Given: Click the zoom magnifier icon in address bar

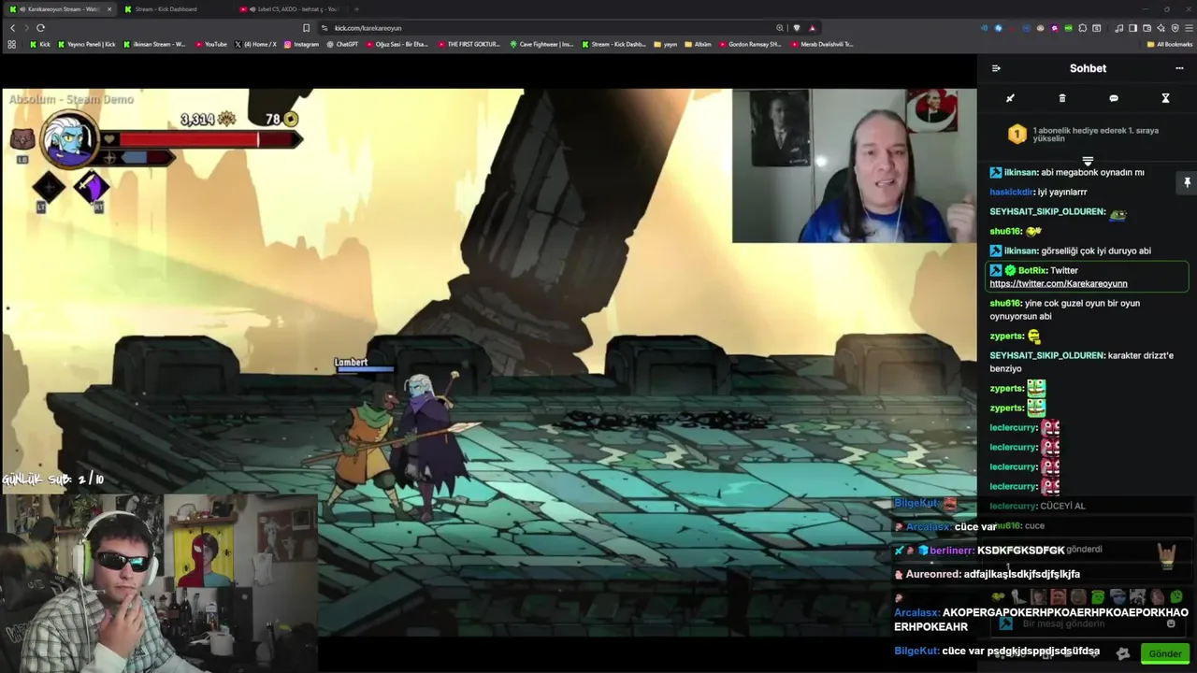Looking at the screenshot, I should 780,28.
